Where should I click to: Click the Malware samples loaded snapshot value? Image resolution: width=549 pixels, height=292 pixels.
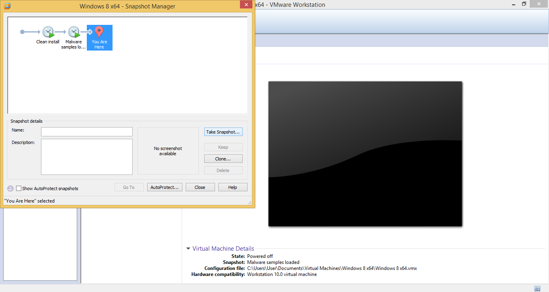273,262
